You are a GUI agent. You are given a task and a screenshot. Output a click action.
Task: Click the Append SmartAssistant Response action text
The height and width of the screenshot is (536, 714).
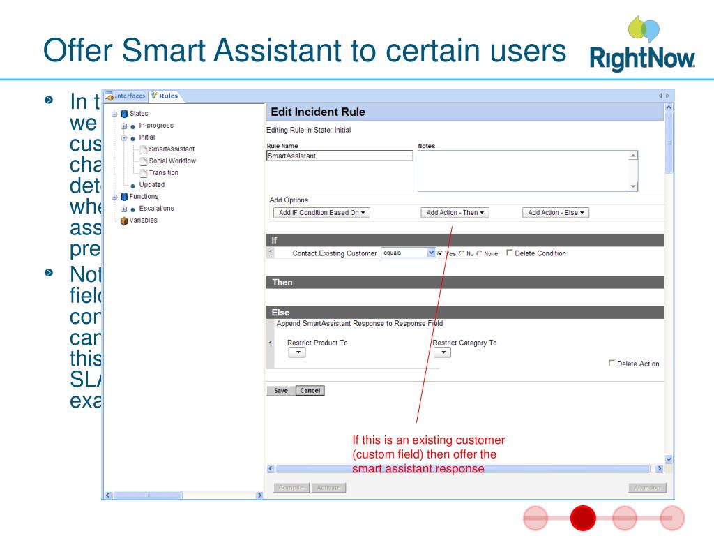click(359, 324)
